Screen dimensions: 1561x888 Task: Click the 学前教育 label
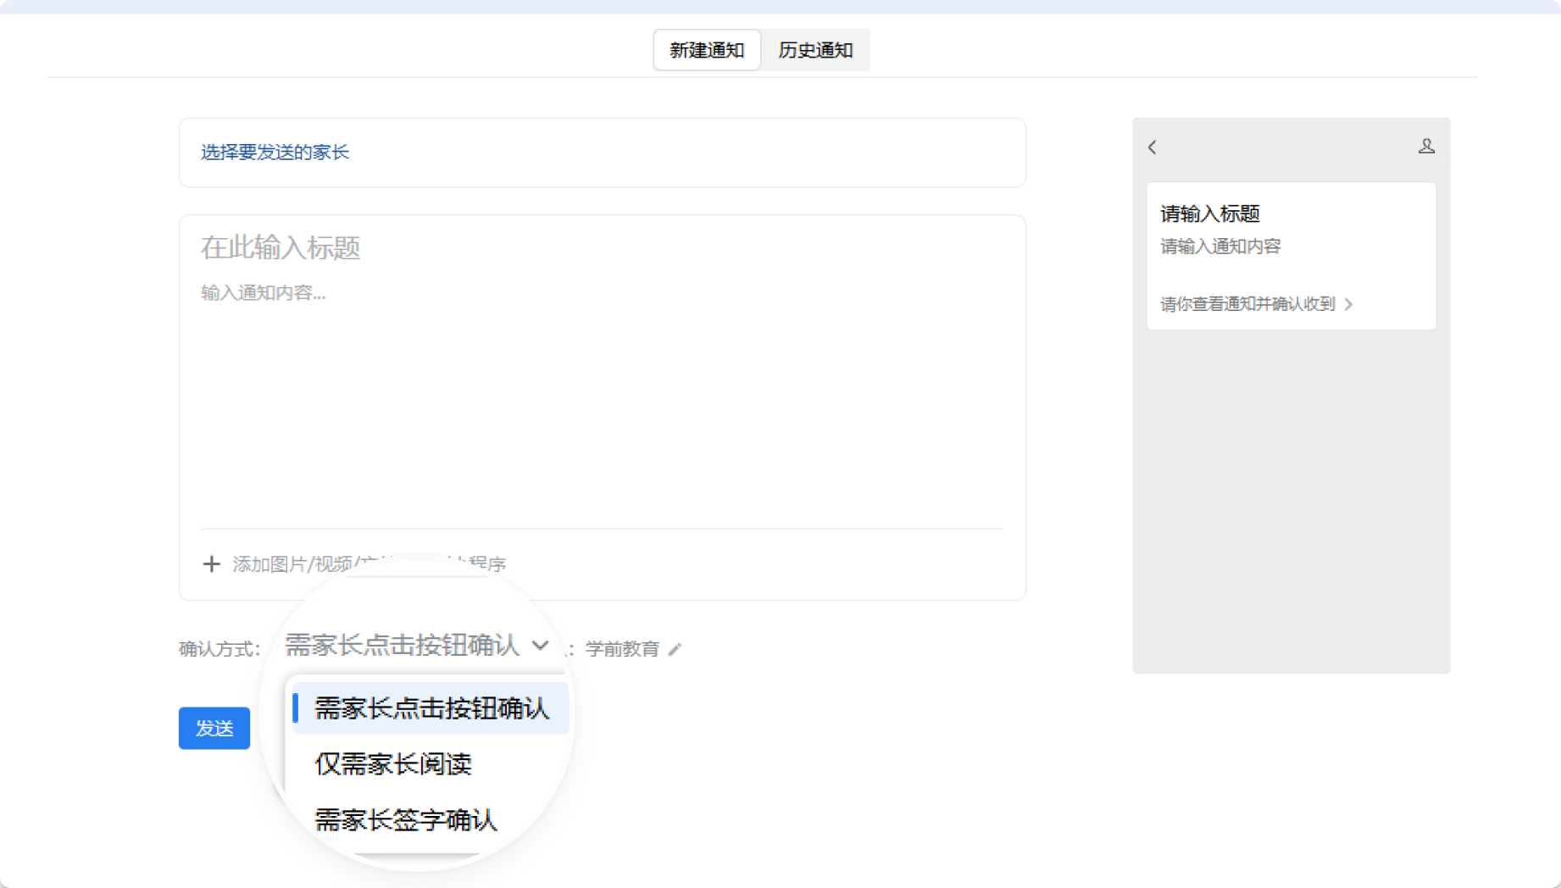[622, 649]
